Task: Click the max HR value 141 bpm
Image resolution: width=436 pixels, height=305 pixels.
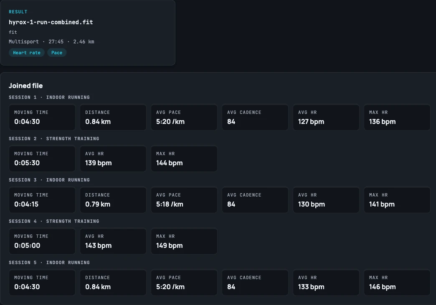Action: 382,204
